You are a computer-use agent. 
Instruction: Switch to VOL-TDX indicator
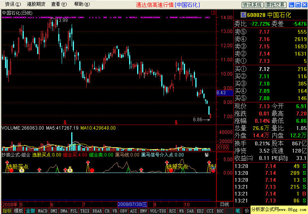pos(158,211)
